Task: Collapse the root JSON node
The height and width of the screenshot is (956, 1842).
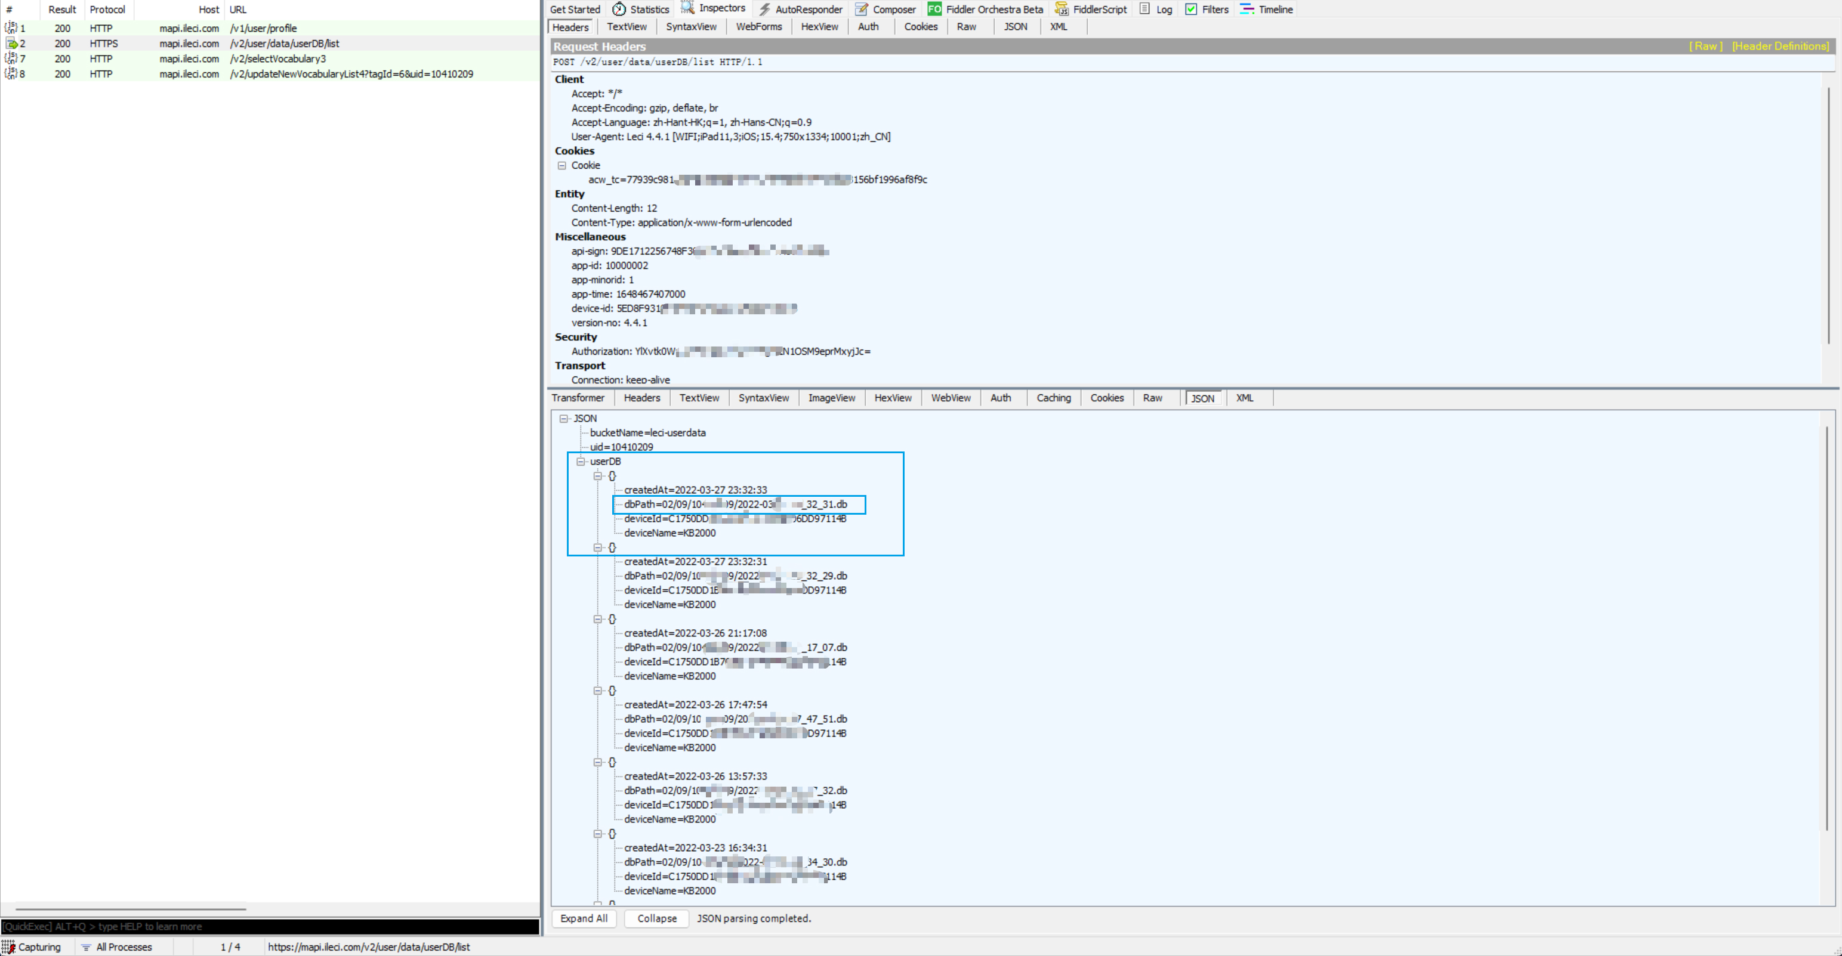Action: point(563,419)
